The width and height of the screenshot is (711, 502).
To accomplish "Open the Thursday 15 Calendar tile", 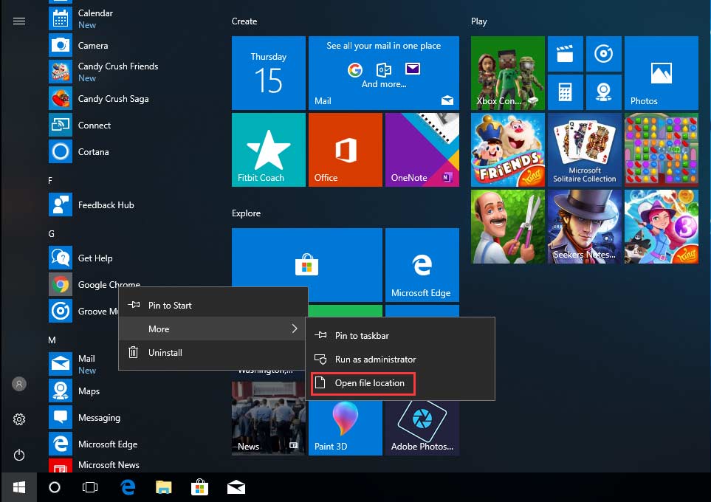I will click(x=269, y=73).
